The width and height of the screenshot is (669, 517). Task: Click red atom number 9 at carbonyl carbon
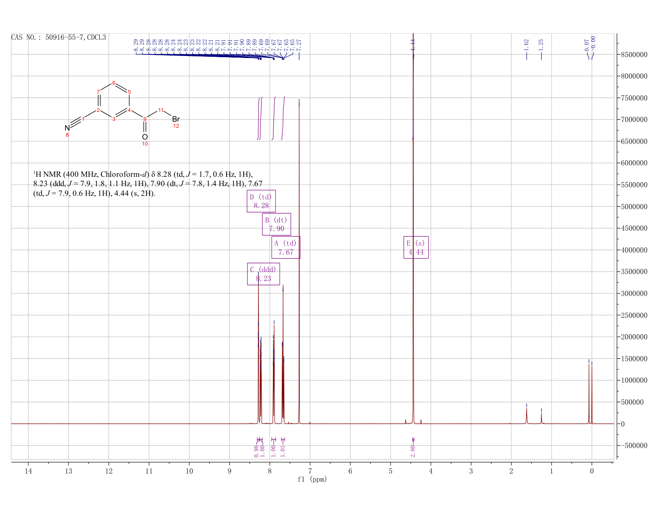[x=145, y=118]
